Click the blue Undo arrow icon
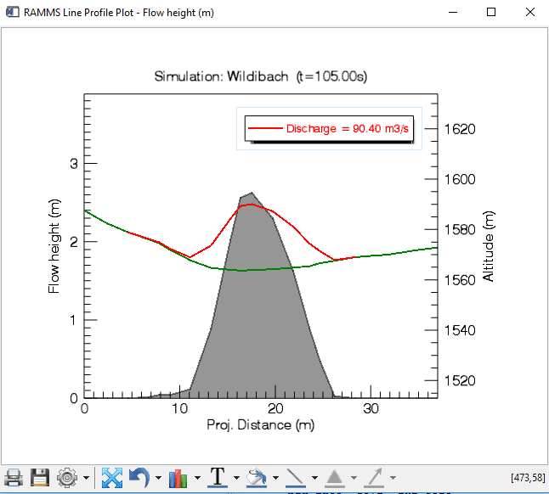 tap(139, 478)
